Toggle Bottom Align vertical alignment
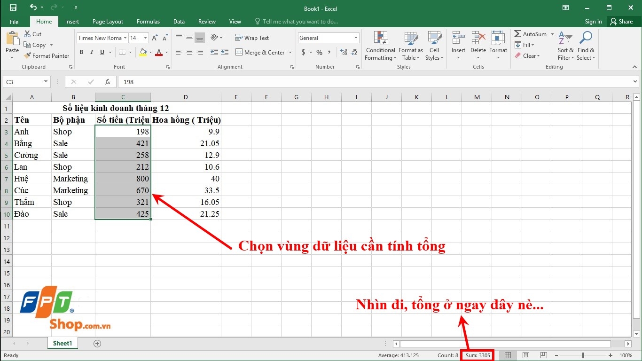642x361 pixels. click(200, 38)
